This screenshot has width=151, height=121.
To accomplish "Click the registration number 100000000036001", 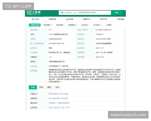I will [x=55, y=39].
